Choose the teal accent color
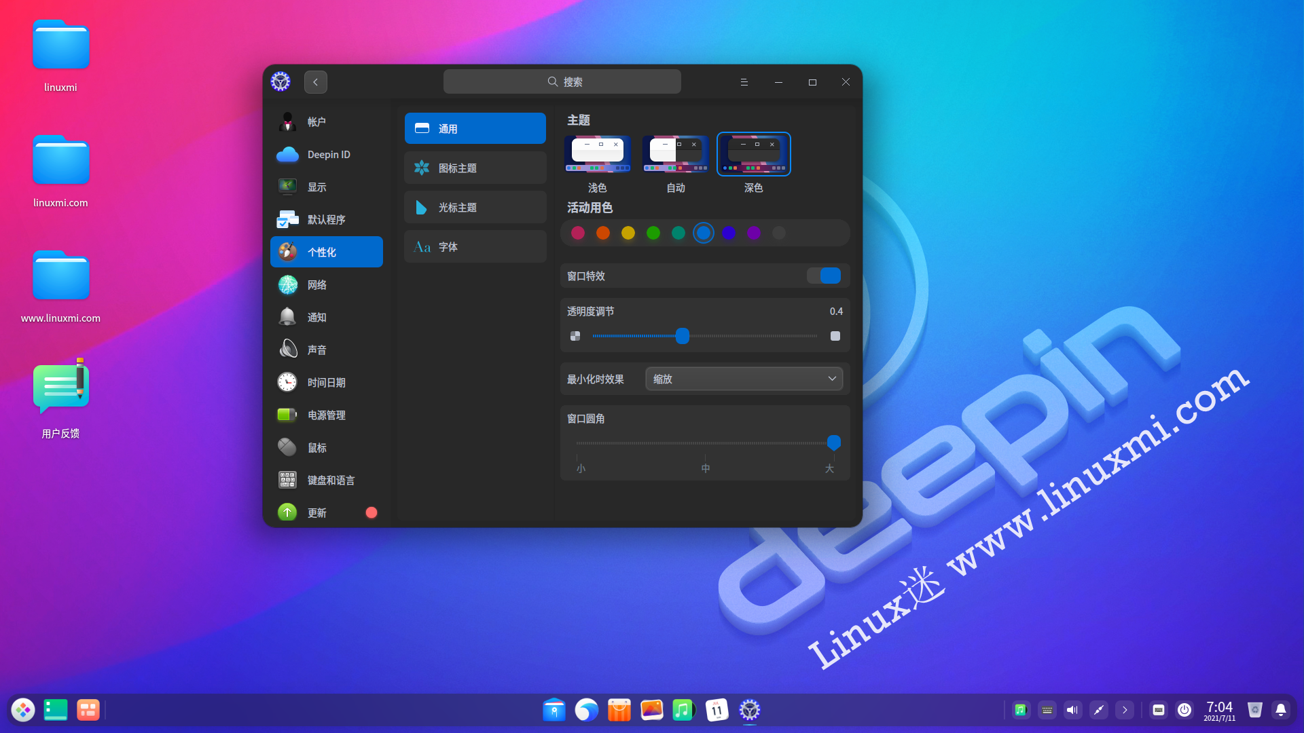The image size is (1304, 733). click(x=678, y=233)
